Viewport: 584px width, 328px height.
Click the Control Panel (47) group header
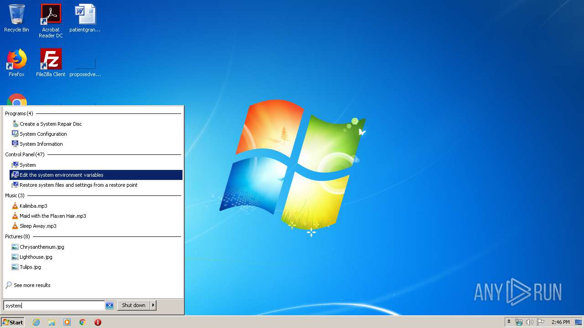click(x=25, y=154)
